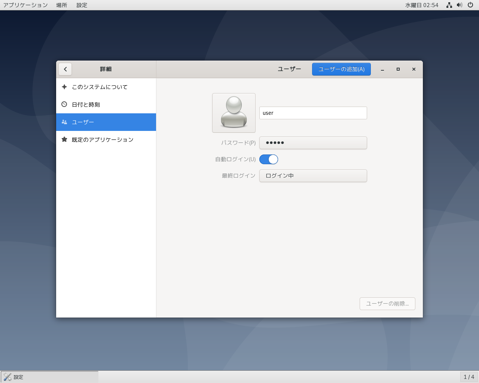Click the clock icon for date and time
The image size is (479, 383).
pos(64,104)
